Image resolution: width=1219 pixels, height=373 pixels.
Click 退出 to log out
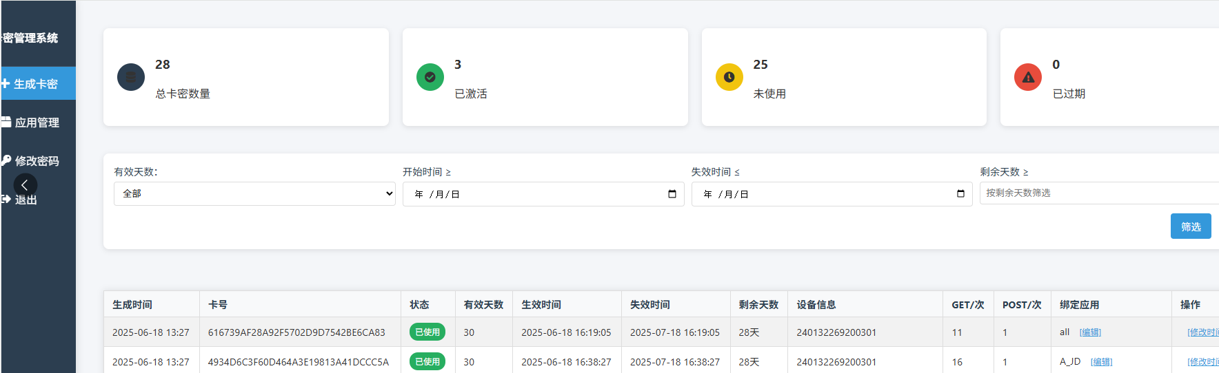point(26,200)
